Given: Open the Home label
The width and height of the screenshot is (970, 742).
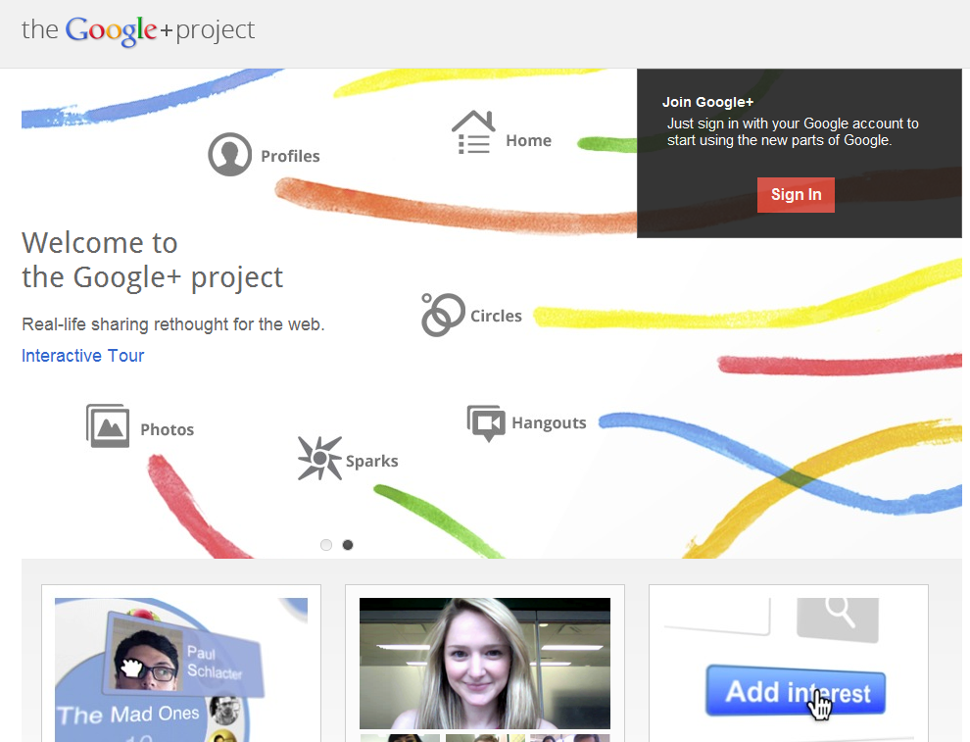Looking at the screenshot, I should (528, 140).
